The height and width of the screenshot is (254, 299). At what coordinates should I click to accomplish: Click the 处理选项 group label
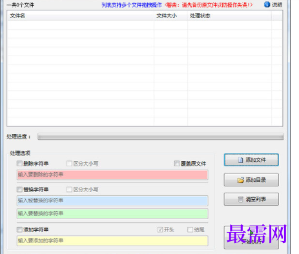[x=20, y=153]
